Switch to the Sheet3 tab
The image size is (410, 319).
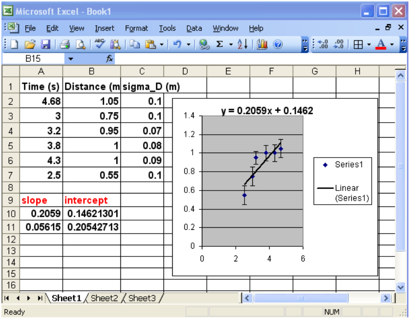(142, 298)
